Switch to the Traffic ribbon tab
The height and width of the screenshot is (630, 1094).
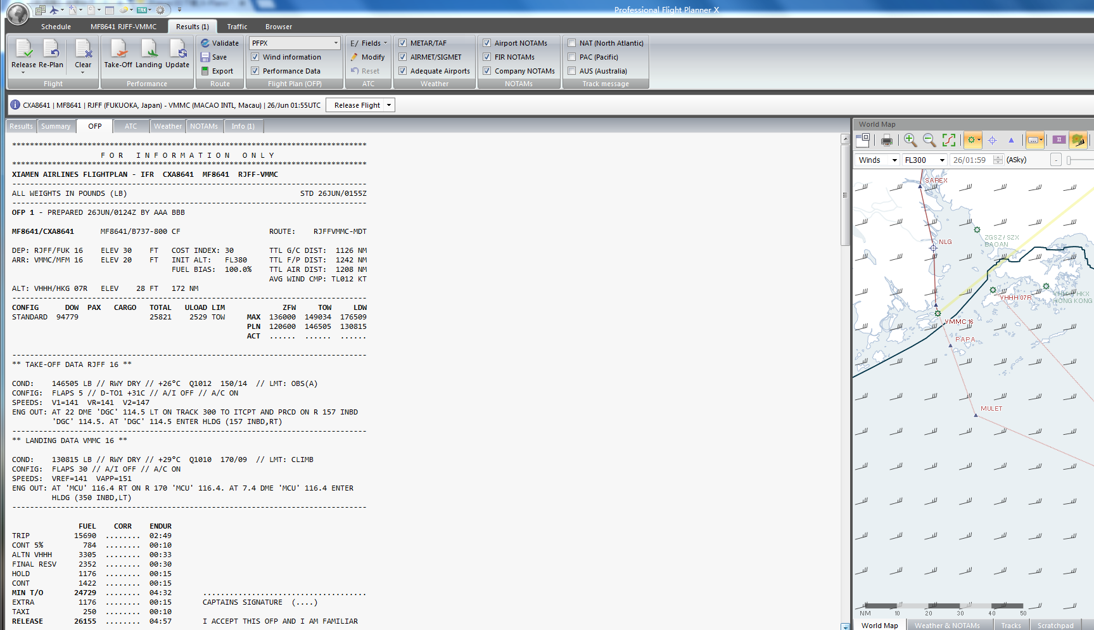click(237, 27)
